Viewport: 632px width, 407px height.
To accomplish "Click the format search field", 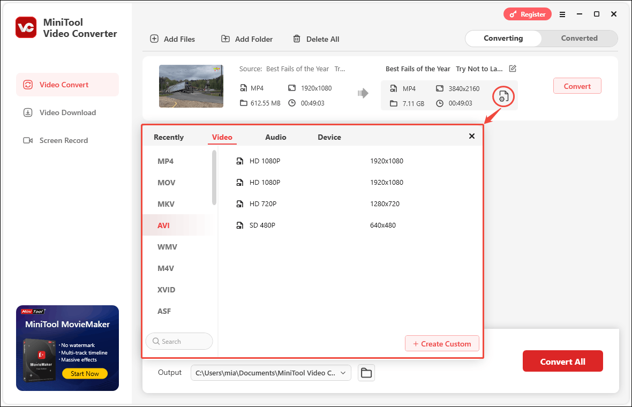I will tap(179, 341).
